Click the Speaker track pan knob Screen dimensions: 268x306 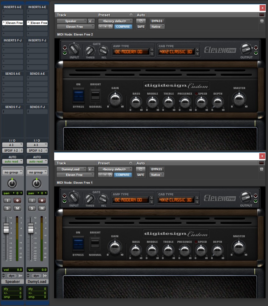(12, 183)
